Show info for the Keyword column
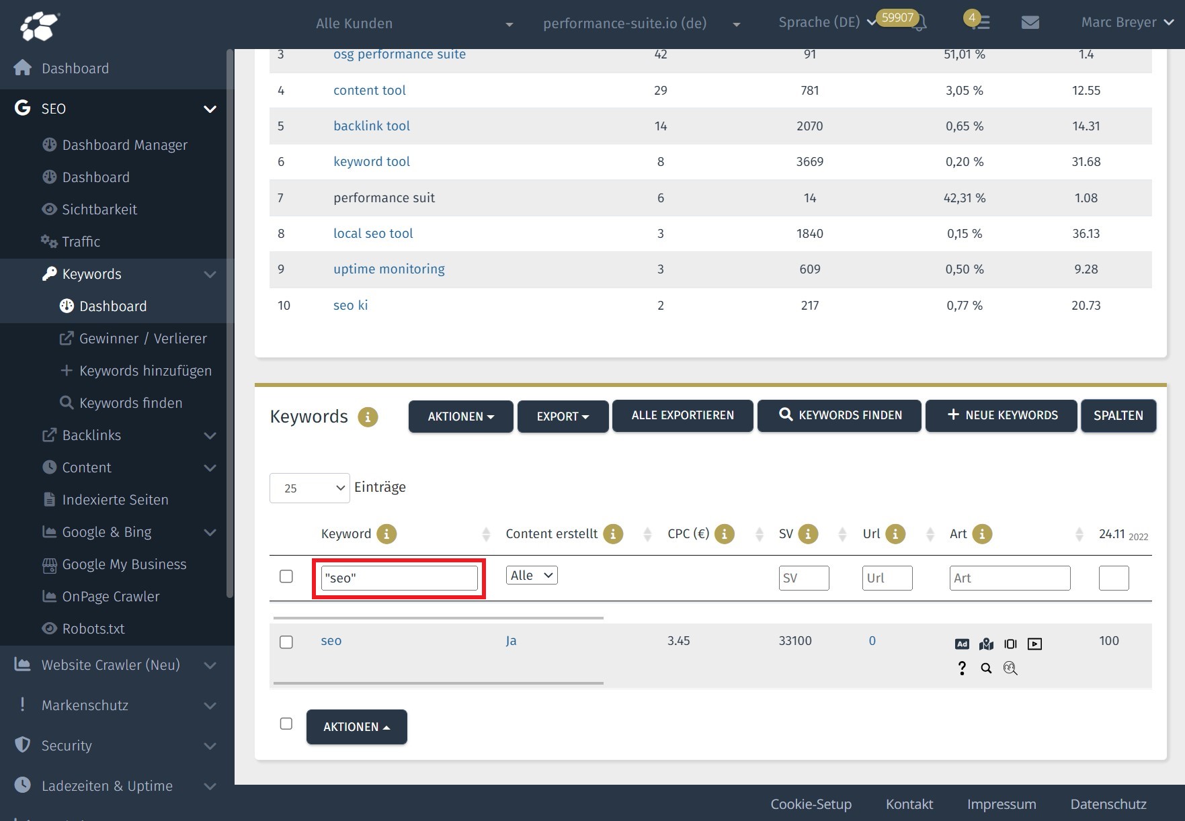 tap(386, 534)
